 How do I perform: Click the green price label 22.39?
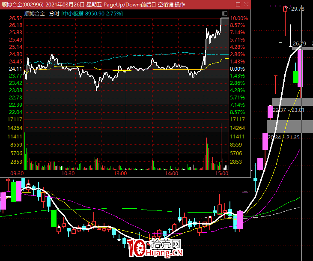point(15,105)
